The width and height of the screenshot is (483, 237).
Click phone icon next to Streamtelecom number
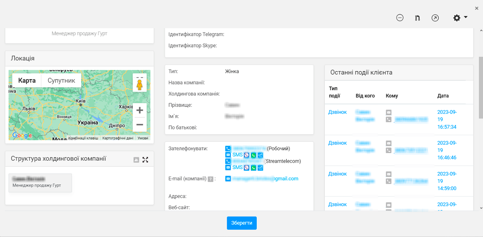(228, 161)
